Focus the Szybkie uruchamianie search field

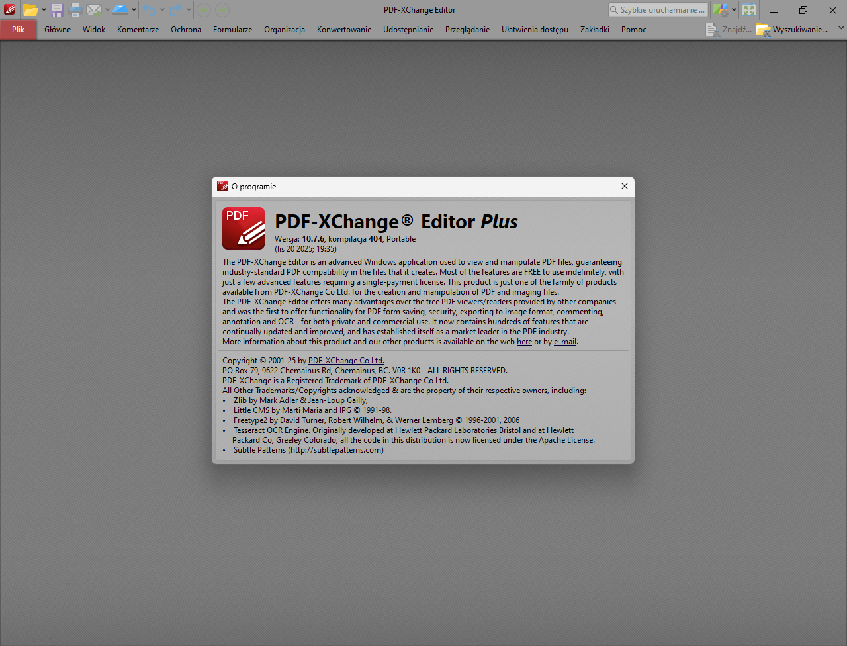pos(658,10)
